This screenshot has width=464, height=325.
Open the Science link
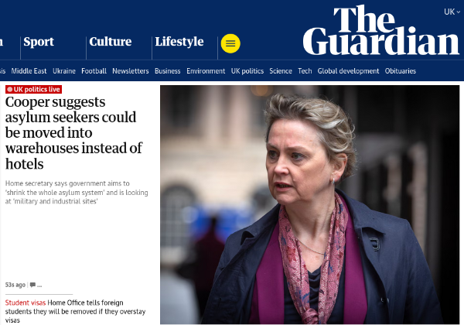281,71
